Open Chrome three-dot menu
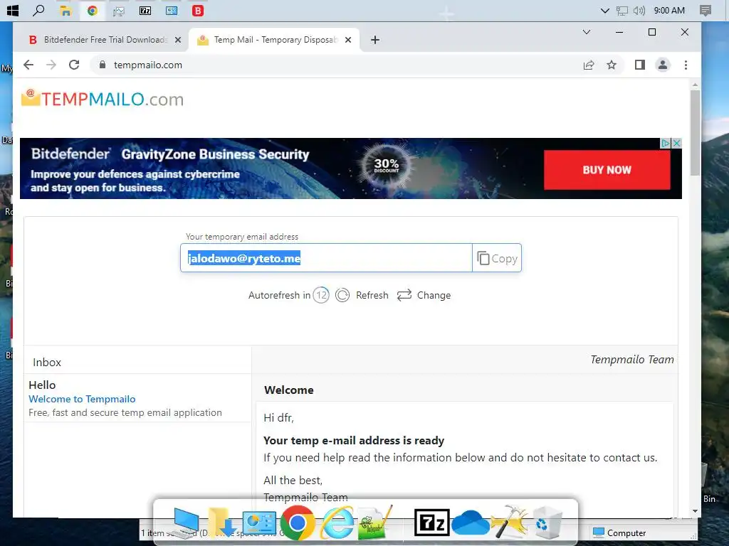 (x=686, y=65)
